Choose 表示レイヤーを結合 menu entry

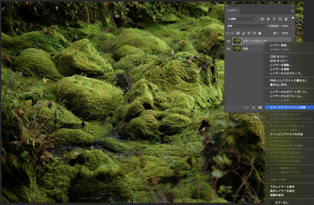(282, 191)
